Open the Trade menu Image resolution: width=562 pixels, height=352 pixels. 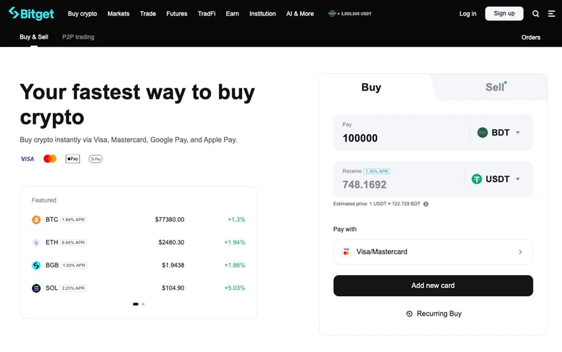pyautogui.click(x=148, y=13)
